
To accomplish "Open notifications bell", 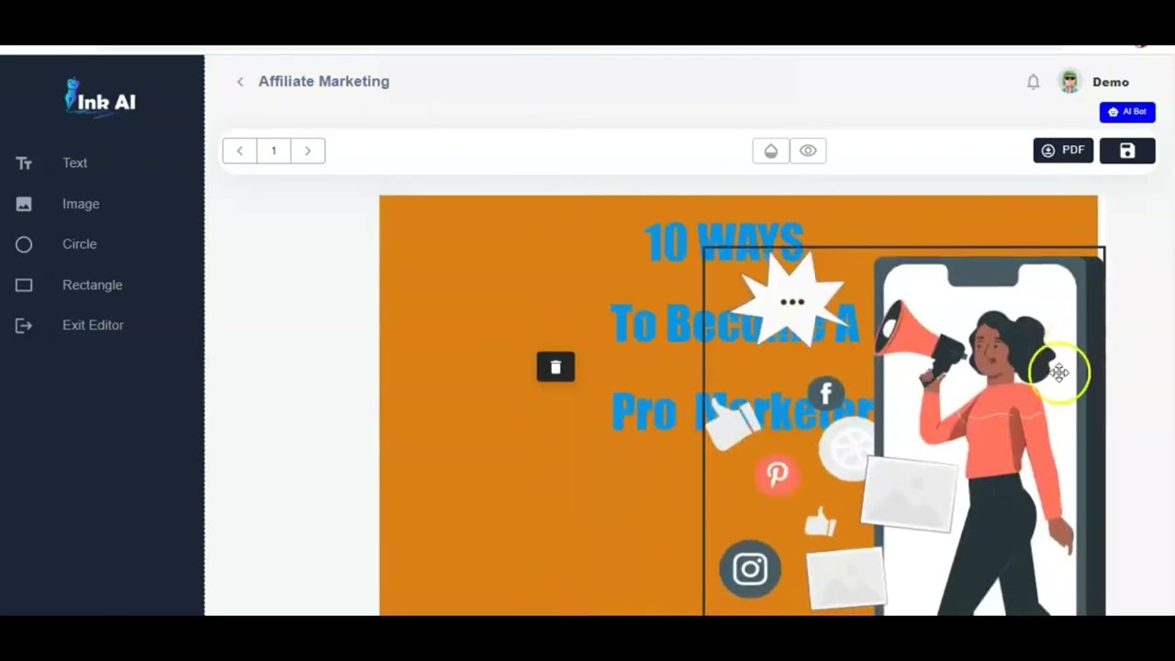I will 1033,82.
